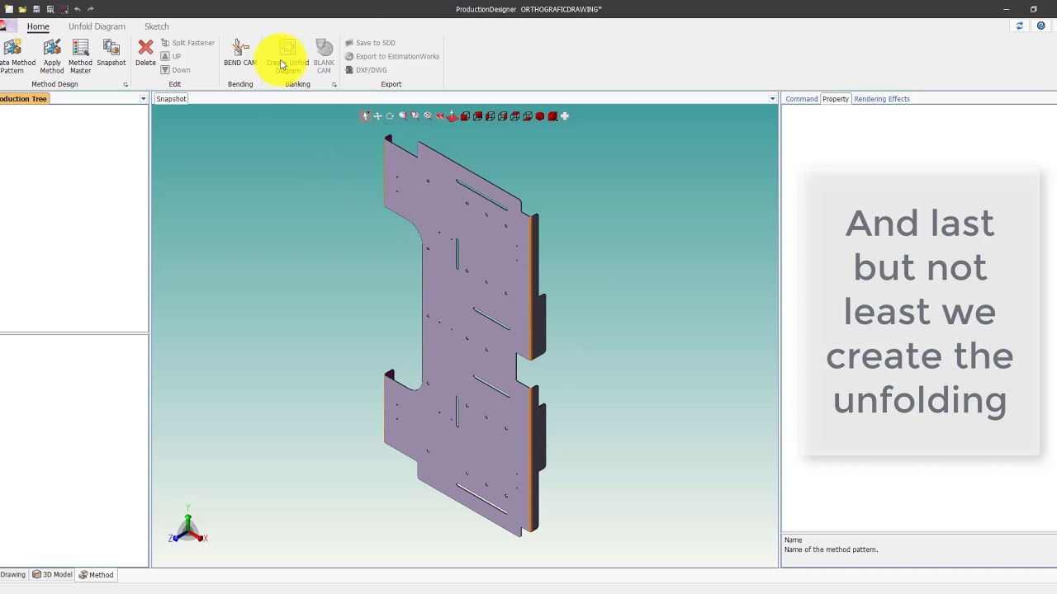Viewport: 1057px width, 594px height.
Task: Launch BLANK CAM from the ribbon
Action: (x=324, y=56)
